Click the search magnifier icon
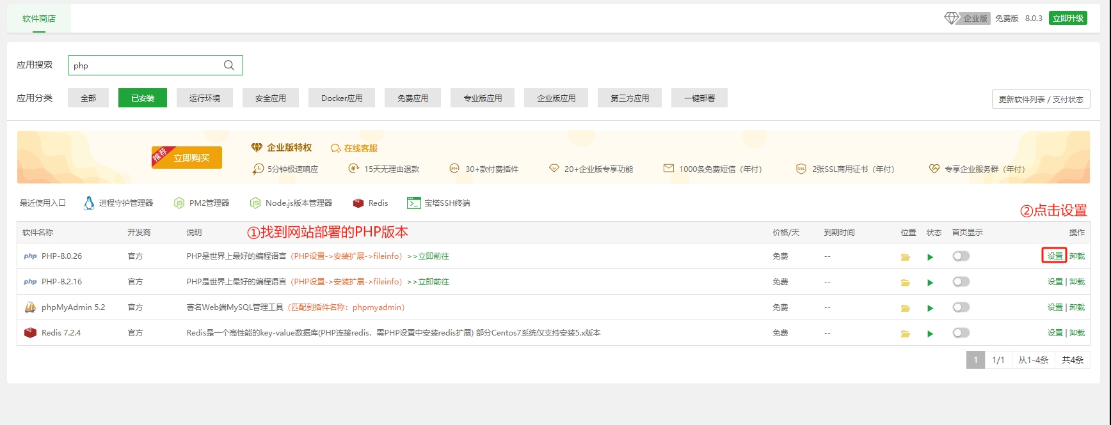1111x425 pixels. click(x=229, y=65)
